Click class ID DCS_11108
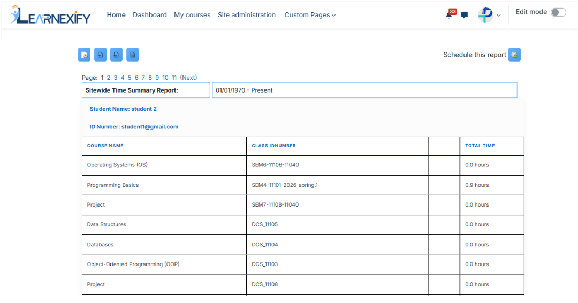This screenshot has width=578, height=303. coord(265,285)
